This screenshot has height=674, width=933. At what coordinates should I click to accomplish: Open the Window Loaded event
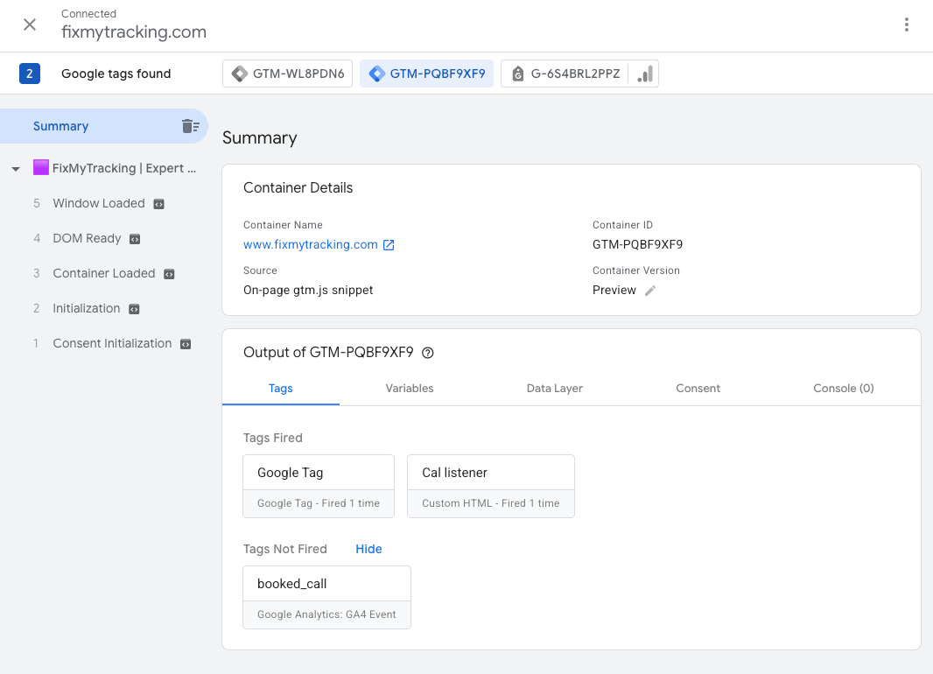(99, 203)
